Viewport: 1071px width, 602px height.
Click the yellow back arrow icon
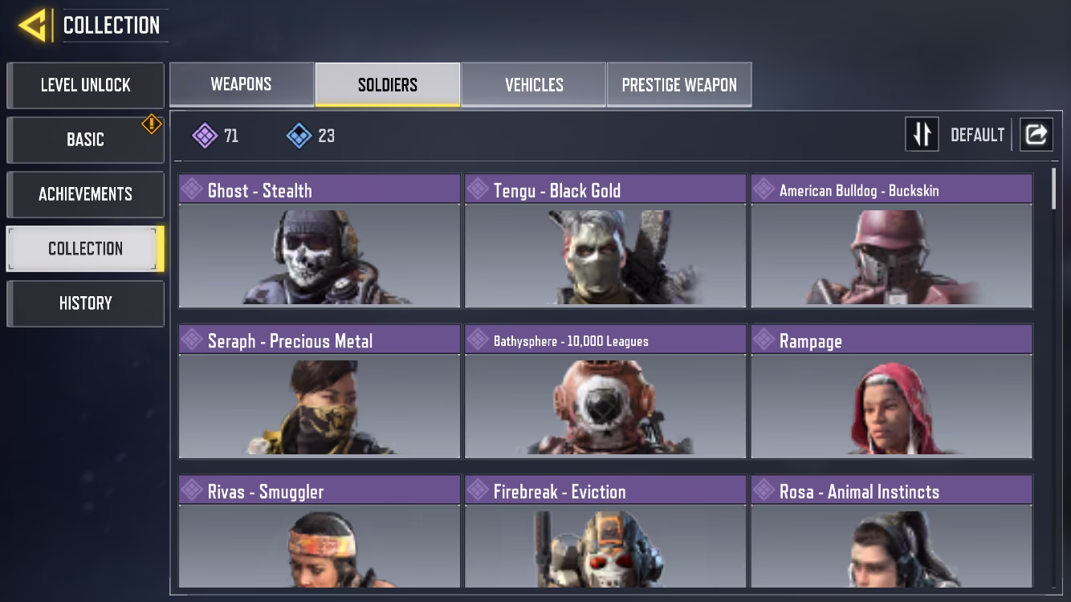32,26
